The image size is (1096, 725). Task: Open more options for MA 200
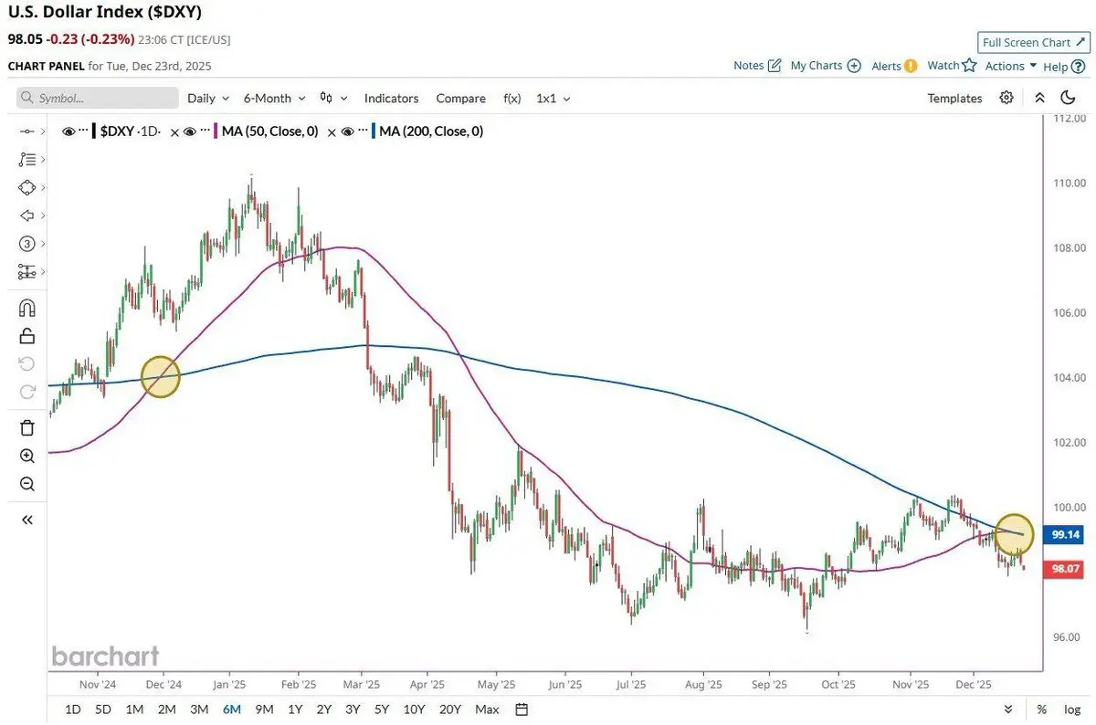pyautogui.click(x=364, y=131)
